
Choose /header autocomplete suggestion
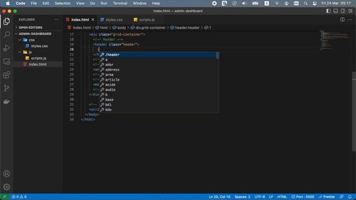[159, 54]
